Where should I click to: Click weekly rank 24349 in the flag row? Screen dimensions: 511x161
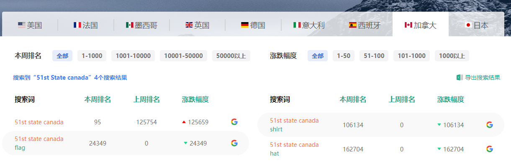98,143
